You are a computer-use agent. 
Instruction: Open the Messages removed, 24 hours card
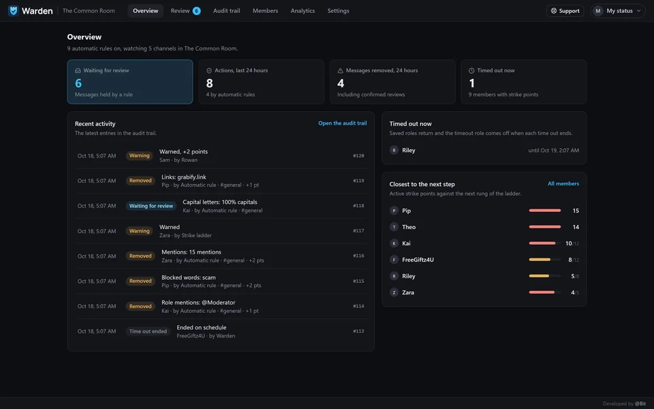pyautogui.click(x=392, y=82)
